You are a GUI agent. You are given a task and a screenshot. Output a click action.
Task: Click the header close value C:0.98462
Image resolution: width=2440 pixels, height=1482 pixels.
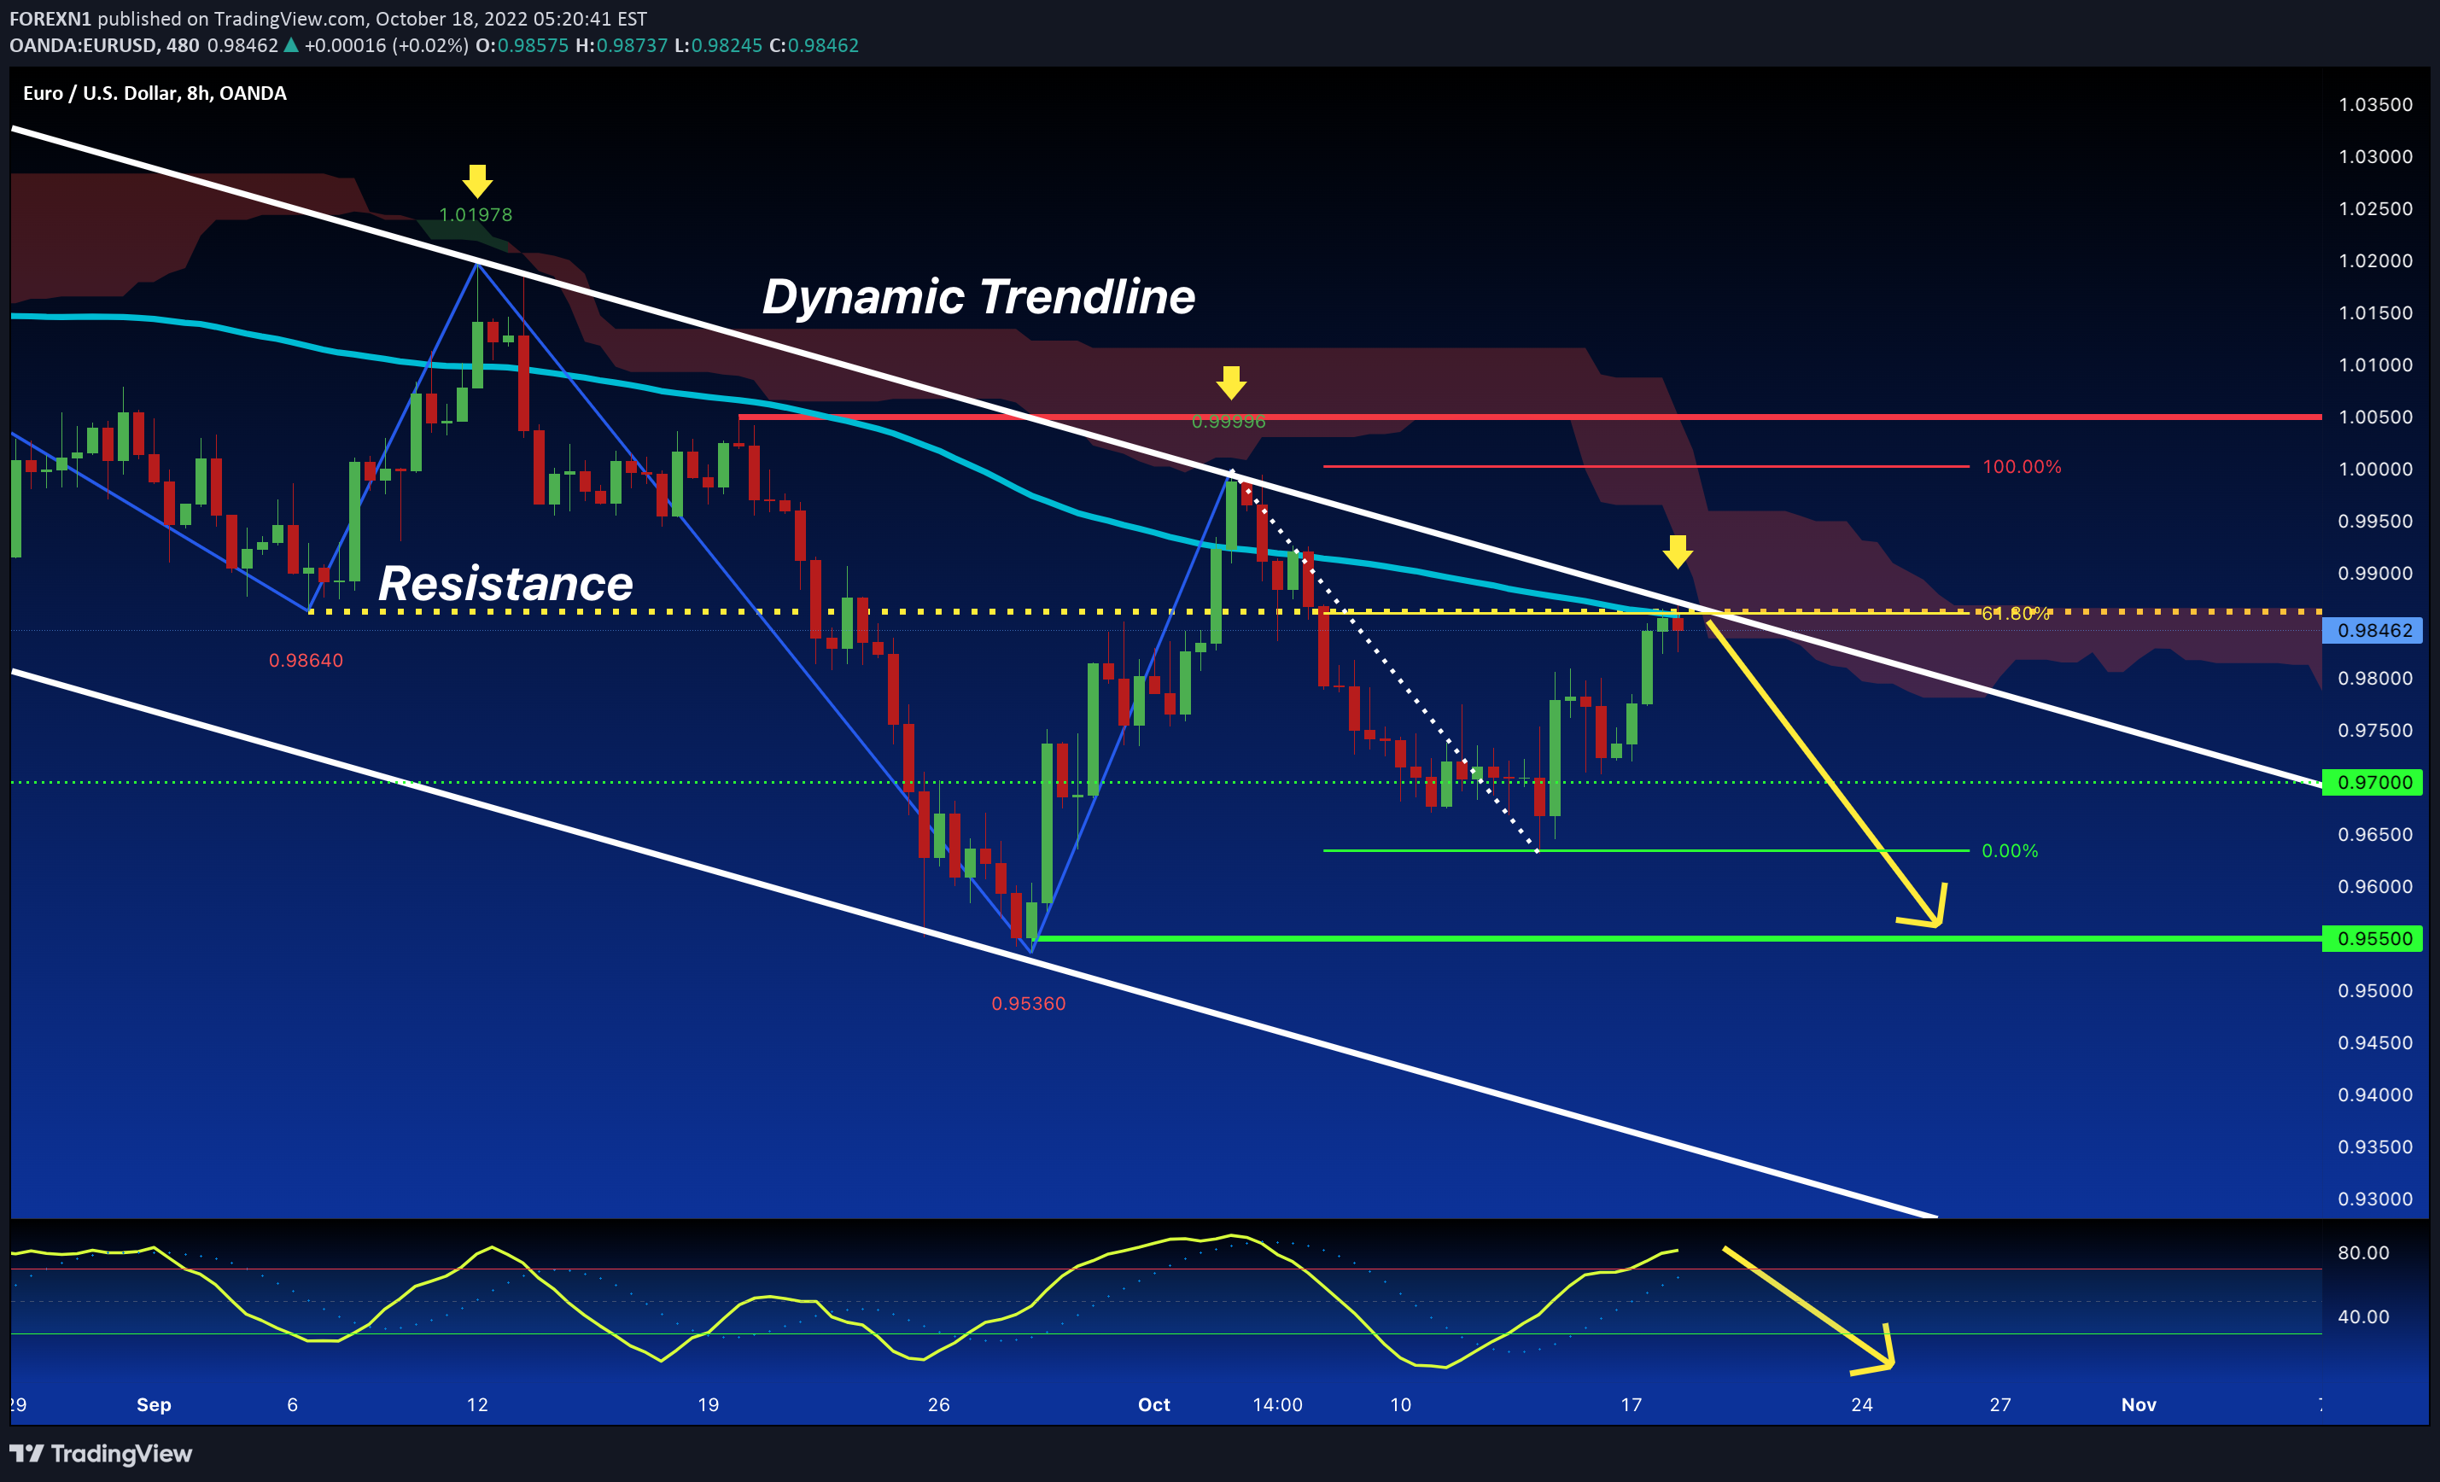point(814,45)
